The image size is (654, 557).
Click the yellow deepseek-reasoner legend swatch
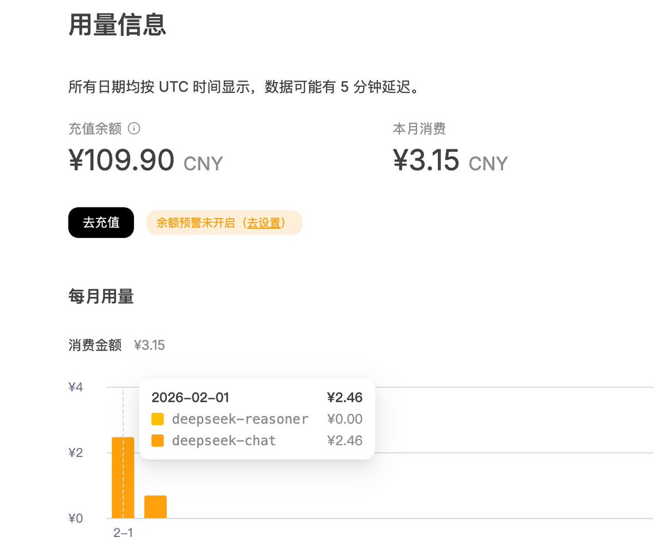click(x=158, y=419)
